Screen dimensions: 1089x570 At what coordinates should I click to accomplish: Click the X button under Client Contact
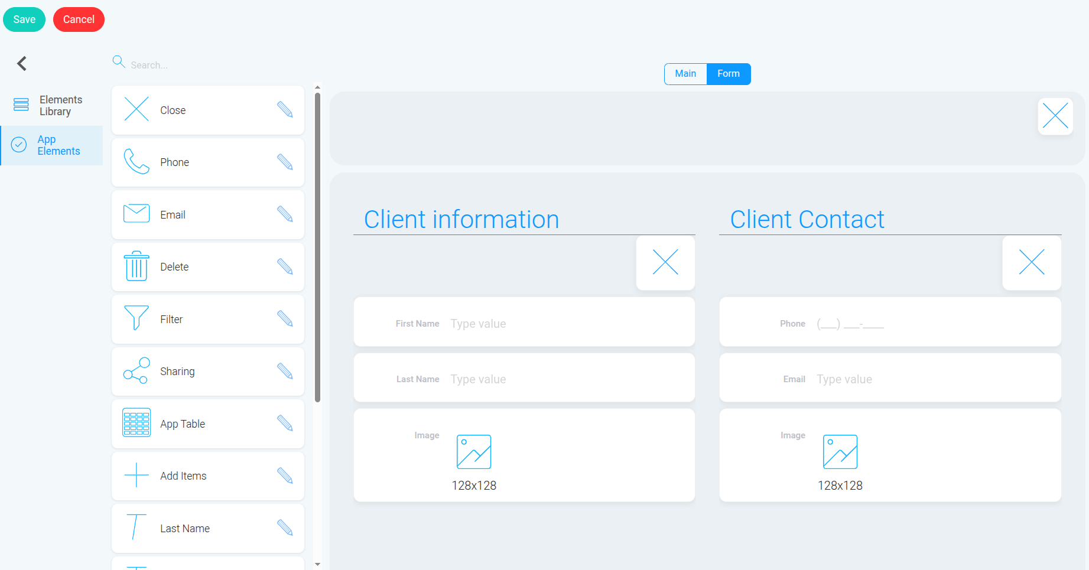pyautogui.click(x=1032, y=262)
